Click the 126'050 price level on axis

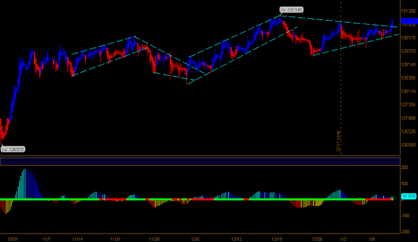click(408, 145)
